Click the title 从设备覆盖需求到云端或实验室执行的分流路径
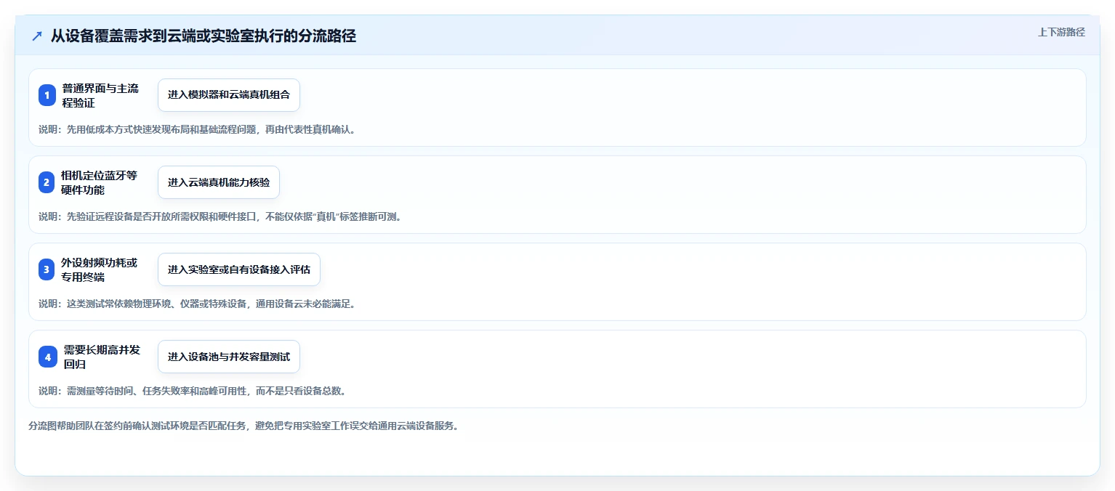This screenshot has height=491, width=1115. point(204,36)
